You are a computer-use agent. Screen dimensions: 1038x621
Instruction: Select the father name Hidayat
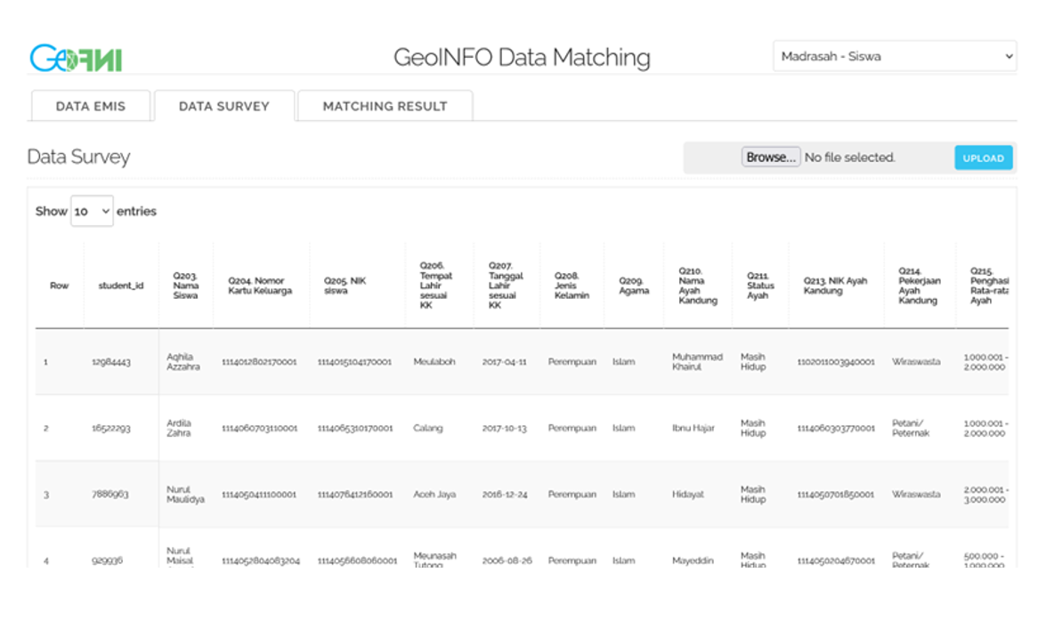coord(688,494)
